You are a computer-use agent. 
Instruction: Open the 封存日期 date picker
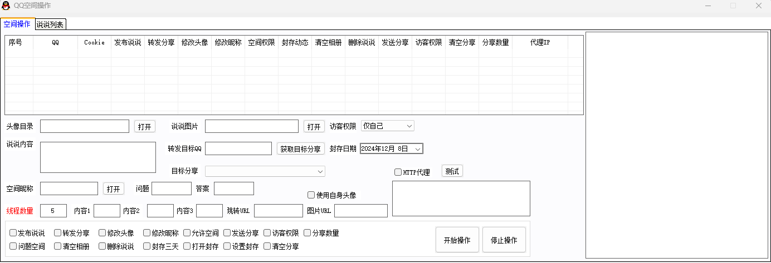418,148
